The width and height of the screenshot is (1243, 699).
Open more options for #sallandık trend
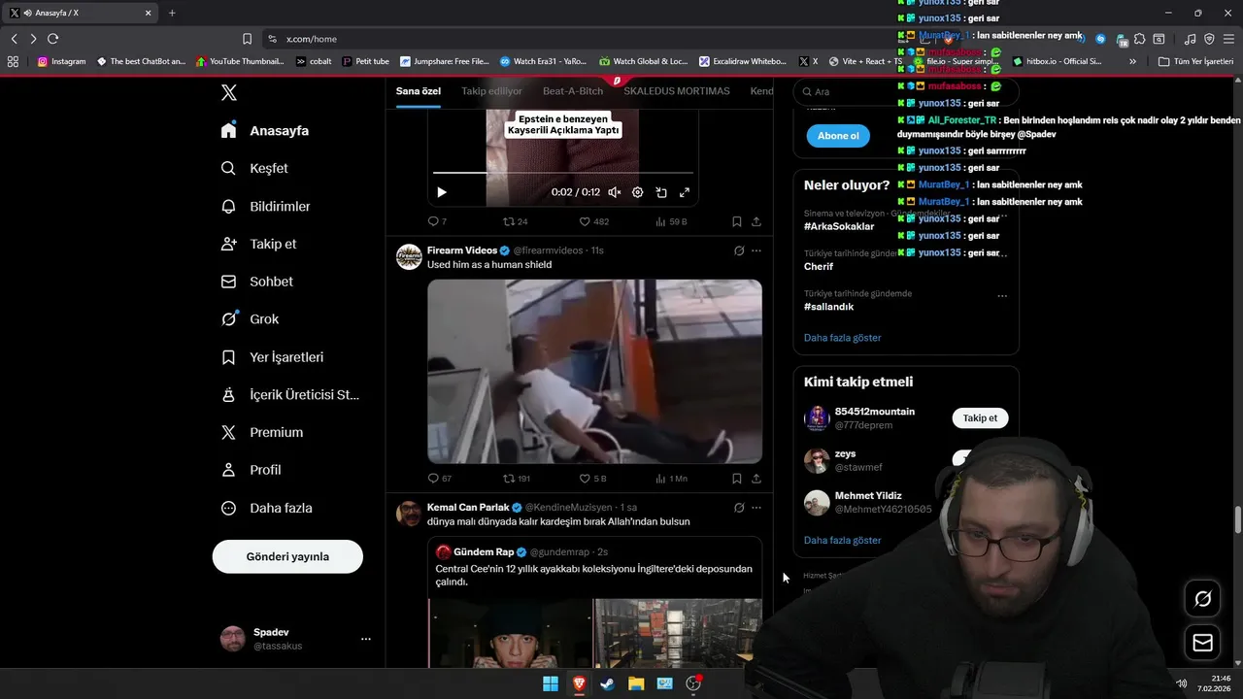pos(1002,296)
